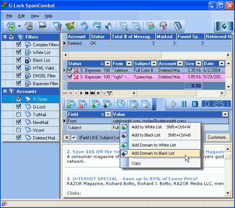Open the File menu
The image size is (235, 208).
[9, 16]
